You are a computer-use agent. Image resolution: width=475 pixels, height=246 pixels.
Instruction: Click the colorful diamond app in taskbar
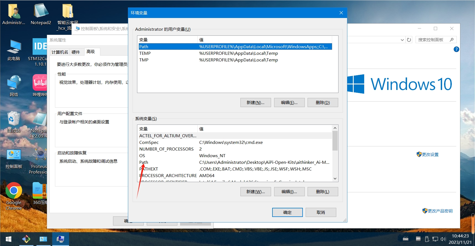26,239
